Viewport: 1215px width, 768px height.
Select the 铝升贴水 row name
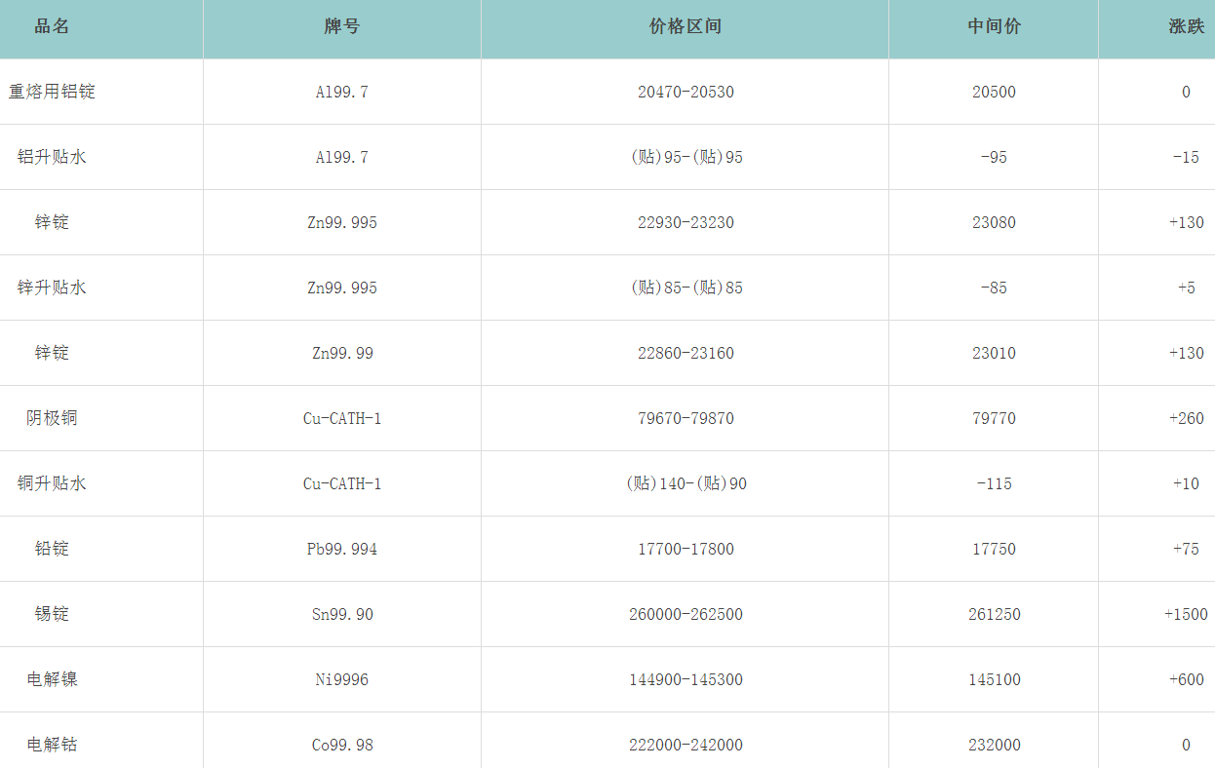[x=52, y=157]
